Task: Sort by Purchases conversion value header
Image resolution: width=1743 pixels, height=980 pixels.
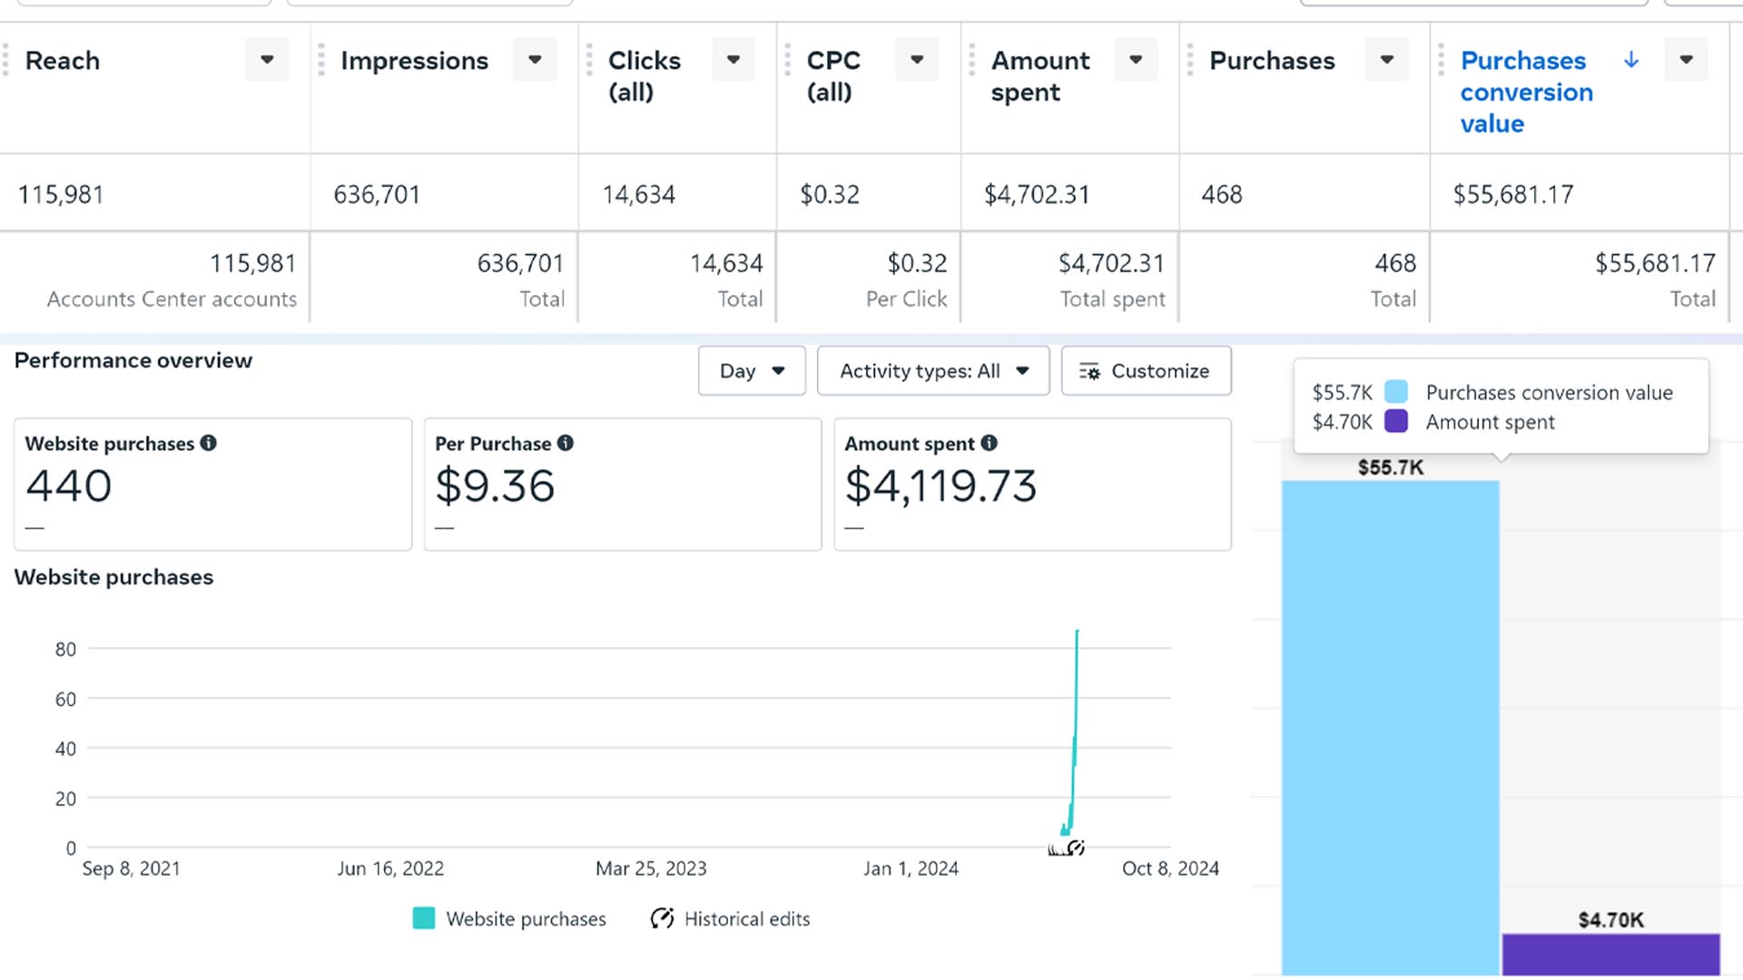Action: point(1526,92)
